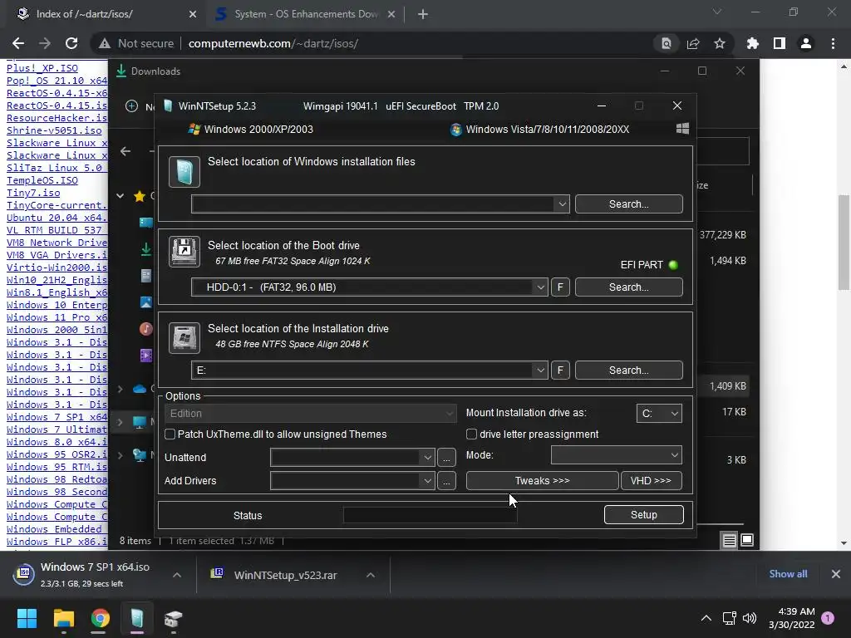The height and width of the screenshot is (638, 851).
Task: Click the volume speaker tray icon
Action: pyautogui.click(x=750, y=618)
